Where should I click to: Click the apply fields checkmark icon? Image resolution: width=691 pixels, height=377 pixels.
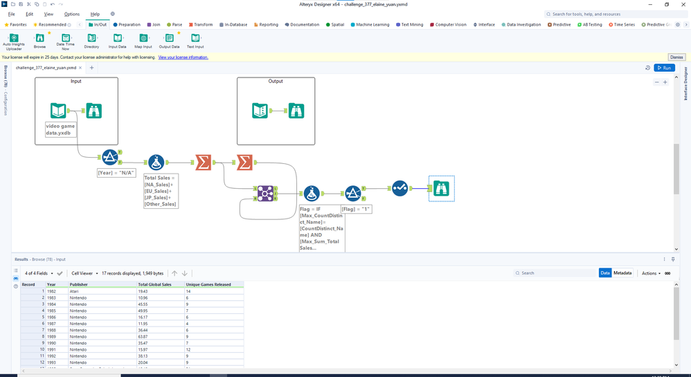[x=60, y=273]
